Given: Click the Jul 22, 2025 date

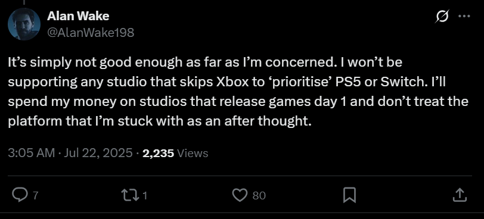Looking at the screenshot, I should click(x=98, y=153).
